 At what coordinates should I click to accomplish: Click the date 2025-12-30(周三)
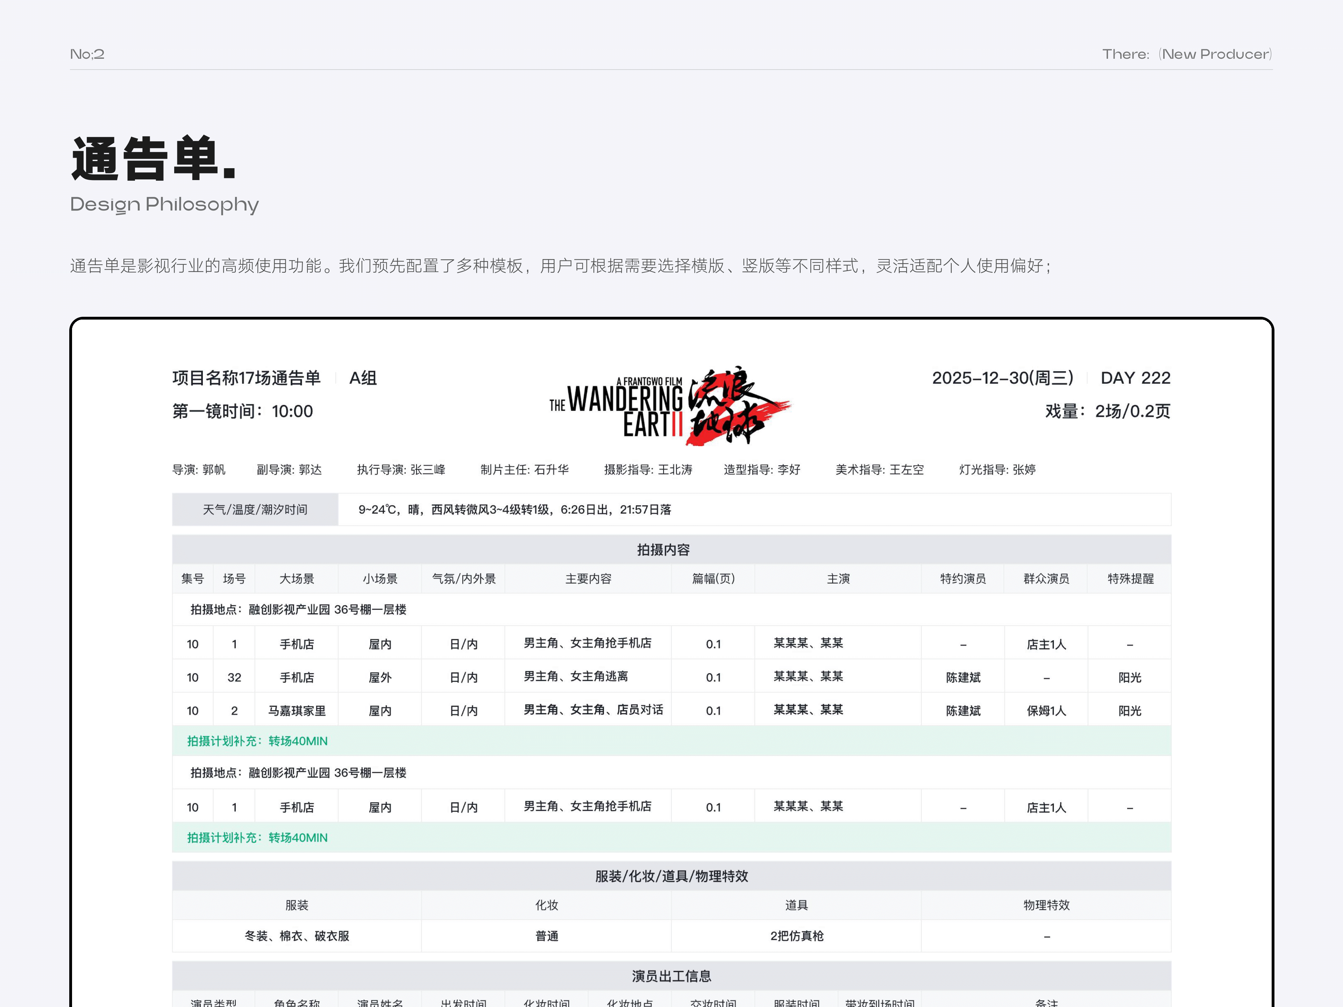tap(1002, 378)
